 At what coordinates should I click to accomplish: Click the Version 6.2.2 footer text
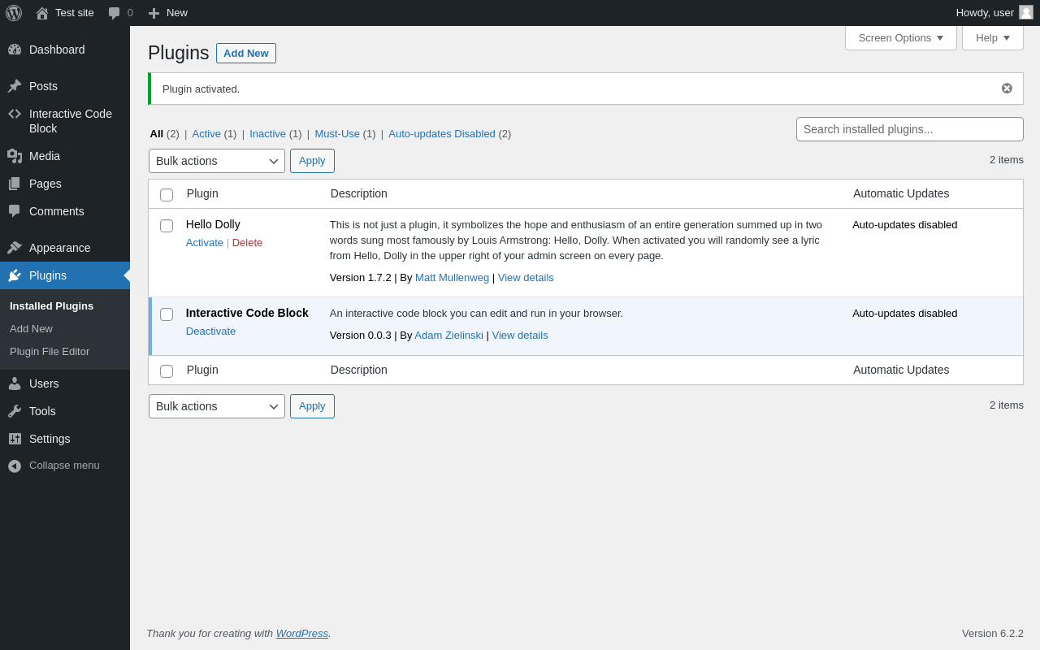click(993, 634)
